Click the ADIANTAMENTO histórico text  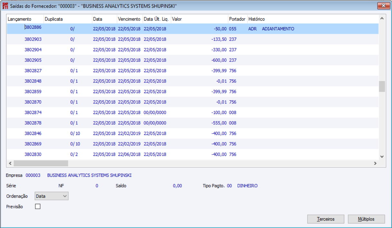[x=278, y=29]
